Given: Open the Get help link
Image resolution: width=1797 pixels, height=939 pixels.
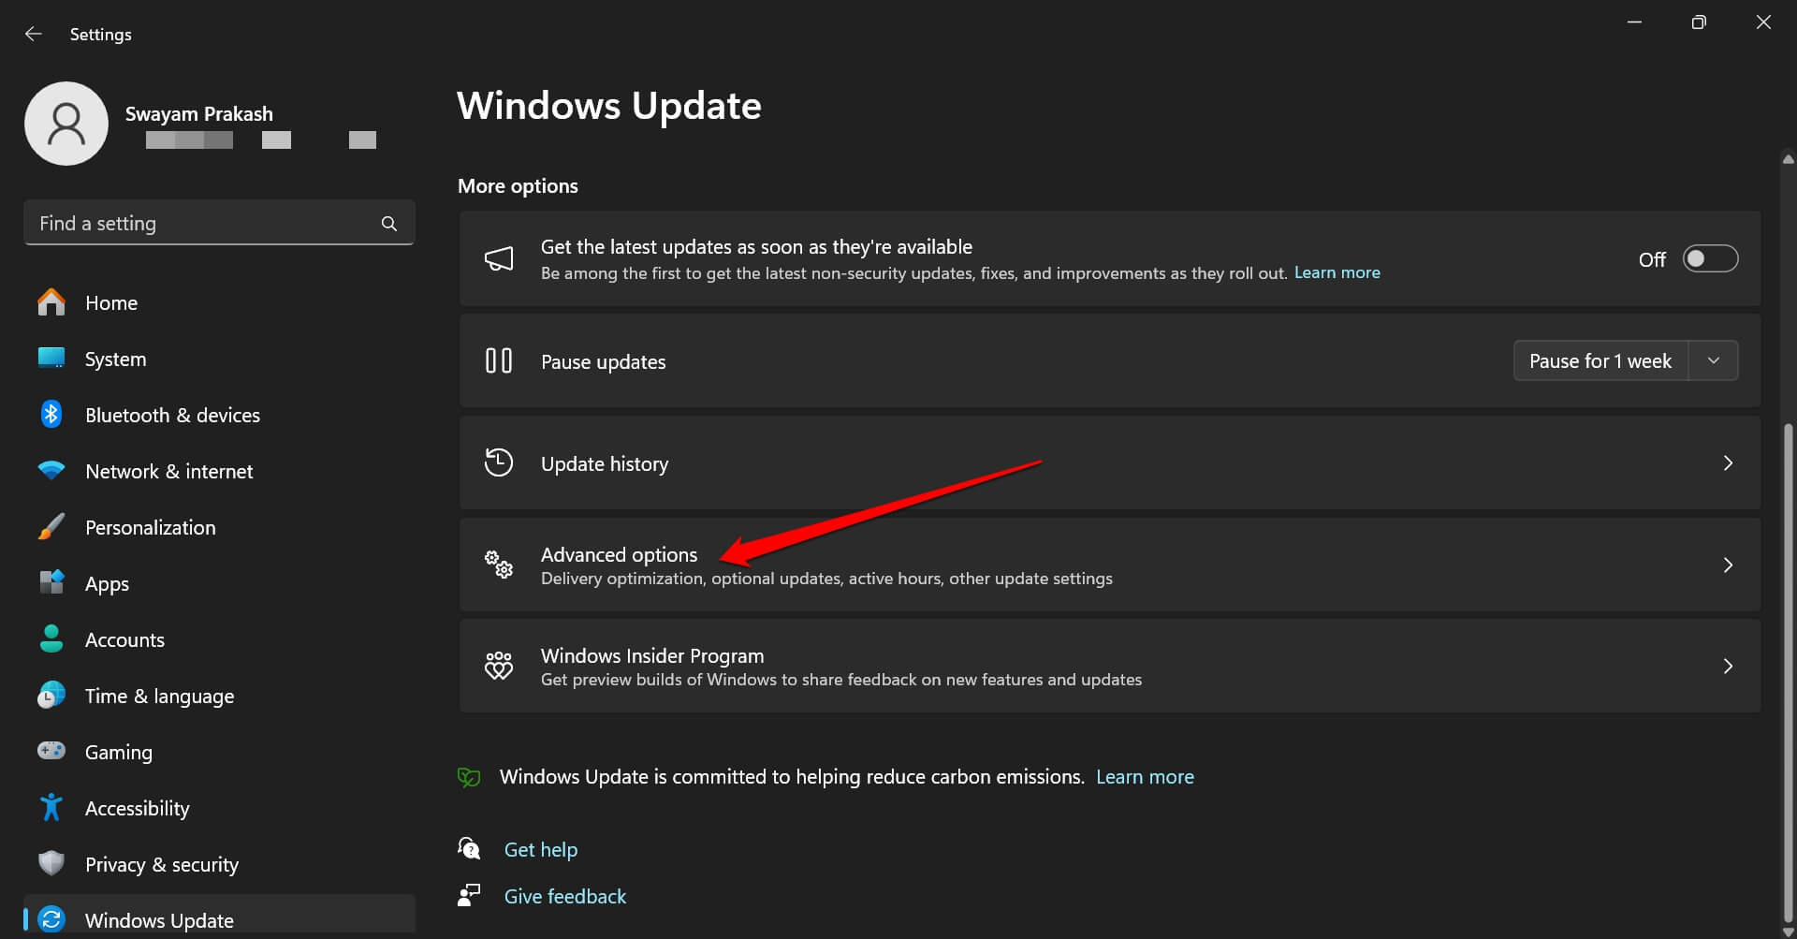Looking at the screenshot, I should (540, 850).
